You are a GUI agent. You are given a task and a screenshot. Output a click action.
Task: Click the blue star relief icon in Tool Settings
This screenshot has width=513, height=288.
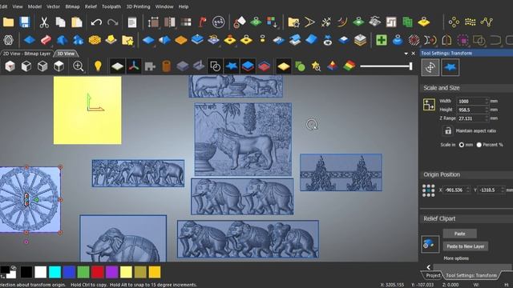[450, 67]
